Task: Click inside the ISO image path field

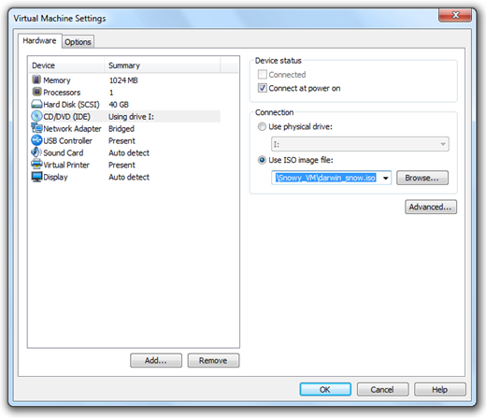Action: (326, 178)
